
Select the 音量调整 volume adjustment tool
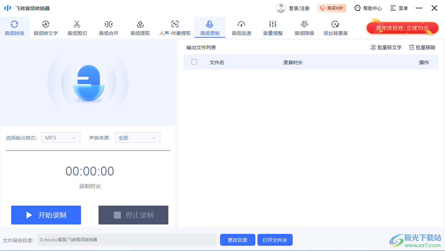pos(272,27)
